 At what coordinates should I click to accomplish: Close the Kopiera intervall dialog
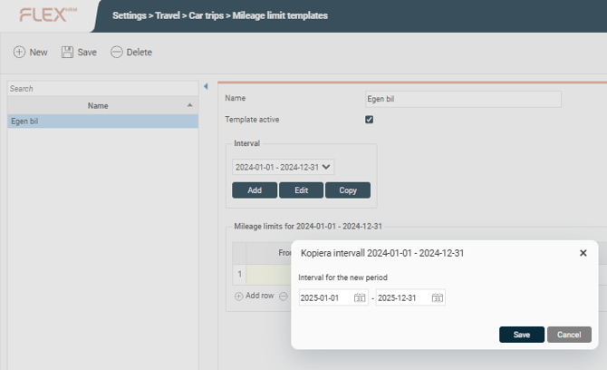click(x=583, y=253)
